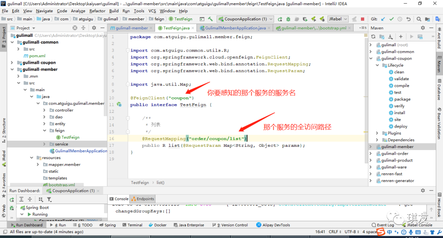The width and height of the screenshot is (443, 238).
Task: Add Maven project plus icon
Action: coord(401,37)
